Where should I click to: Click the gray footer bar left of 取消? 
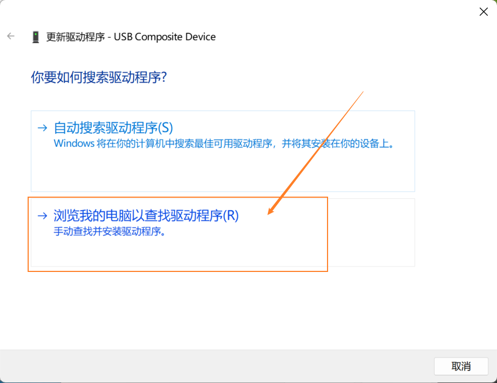click(x=217, y=366)
